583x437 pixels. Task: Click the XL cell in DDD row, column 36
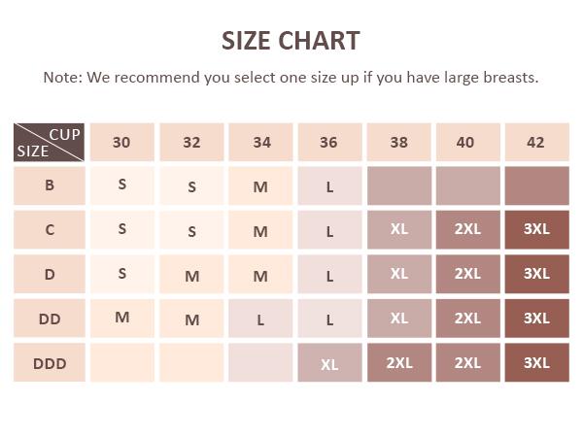pyautogui.click(x=329, y=363)
